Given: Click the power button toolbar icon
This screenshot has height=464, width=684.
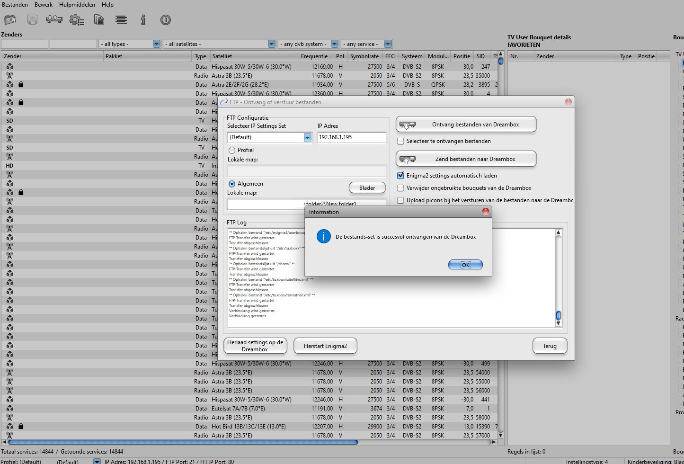Looking at the screenshot, I should 165,20.
